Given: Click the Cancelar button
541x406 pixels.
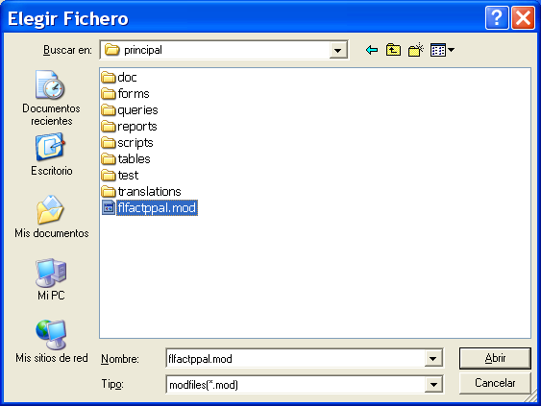Looking at the screenshot, I should click(495, 383).
